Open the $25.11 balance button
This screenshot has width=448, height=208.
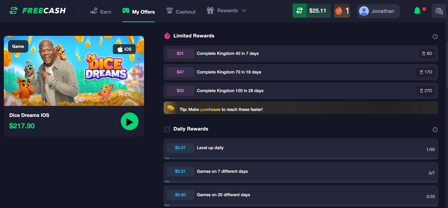pyautogui.click(x=312, y=11)
